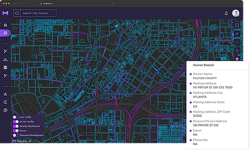Click the 'Owner Details' panel heading
The width and height of the screenshot is (250, 150).
(x=203, y=65)
